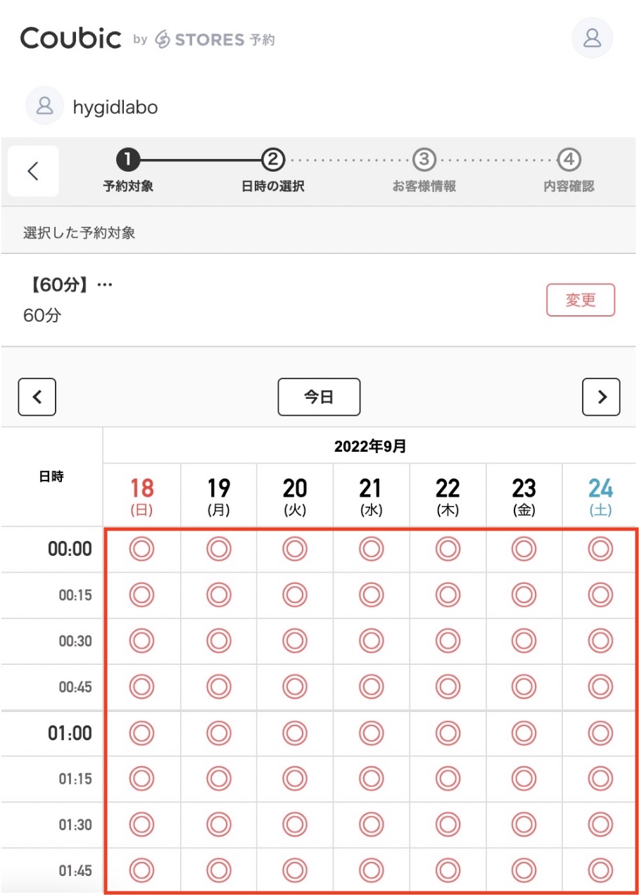Screen dimensions: 639x895
Task: Select the 01:30 slot on Thursday 22
Action: [448, 825]
